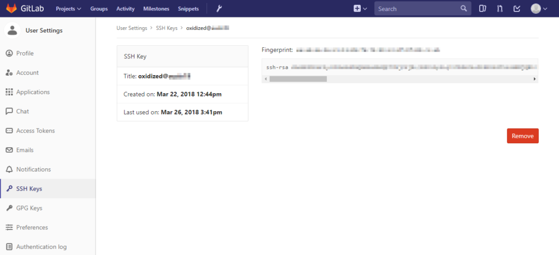
Task: Open the user avatar dropdown menu
Action: pyautogui.click(x=539, y=9)
